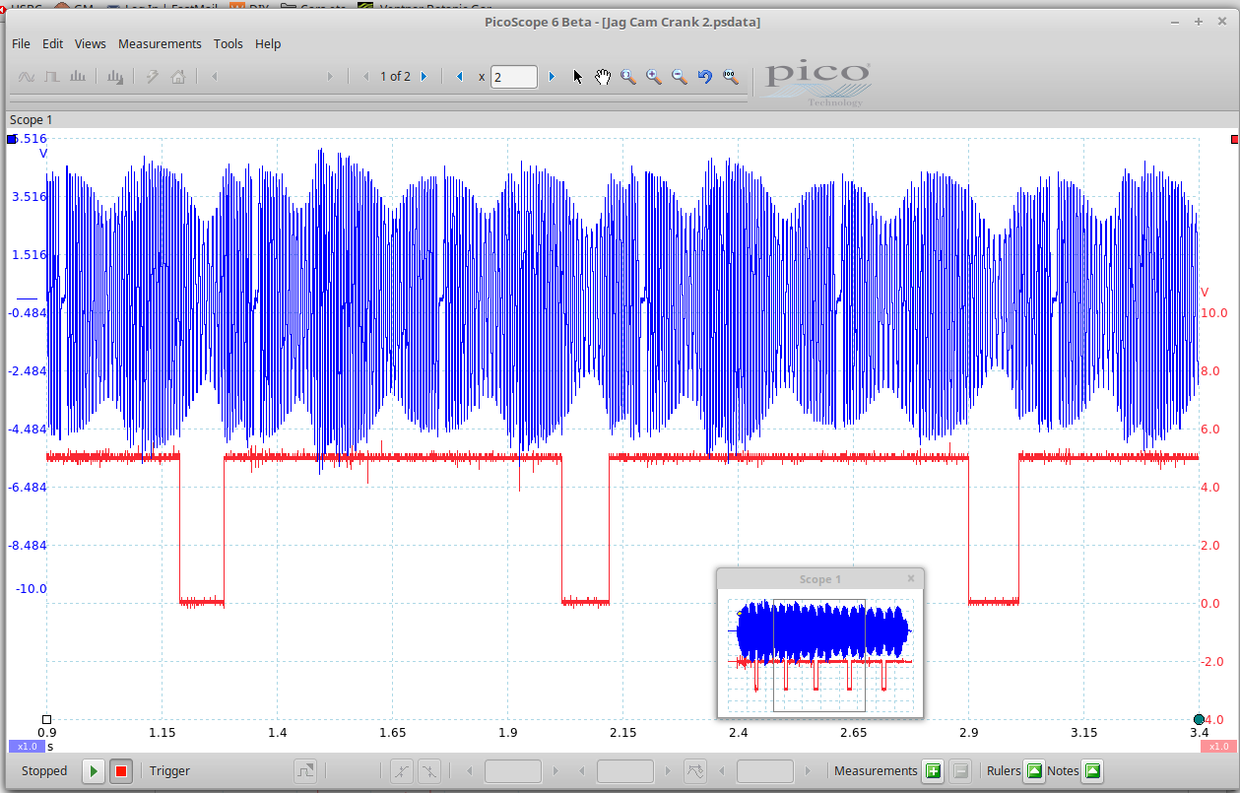Image resolution: width=1240 pixels, height=793 pixels.
Task: Stop capture with red stop button
Action: pyautogui.click(x=121, y=771)
